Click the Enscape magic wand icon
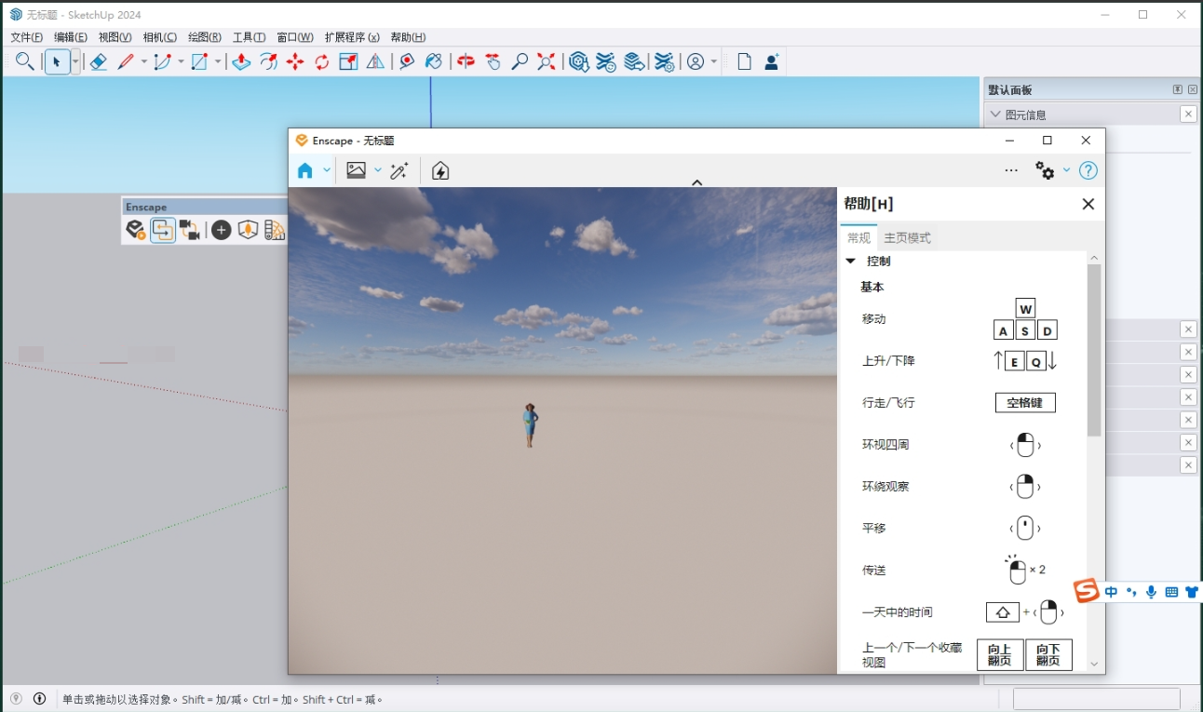1203x712 pixels. (399, 170)
